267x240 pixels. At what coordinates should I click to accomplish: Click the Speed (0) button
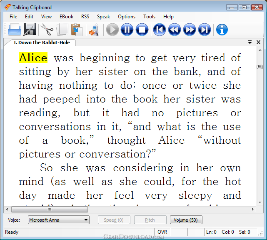point(114,220)
